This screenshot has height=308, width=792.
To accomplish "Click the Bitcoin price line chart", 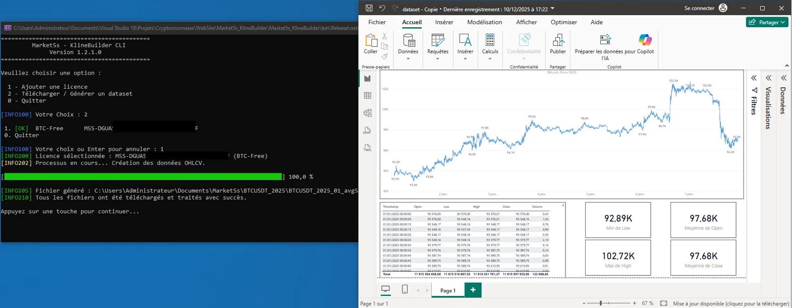I will pyautogui.click(x=561, y=135).
